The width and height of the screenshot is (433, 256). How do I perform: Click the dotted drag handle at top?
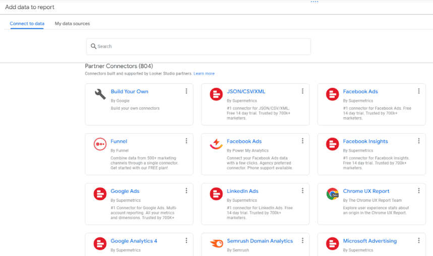pos(315,2)
